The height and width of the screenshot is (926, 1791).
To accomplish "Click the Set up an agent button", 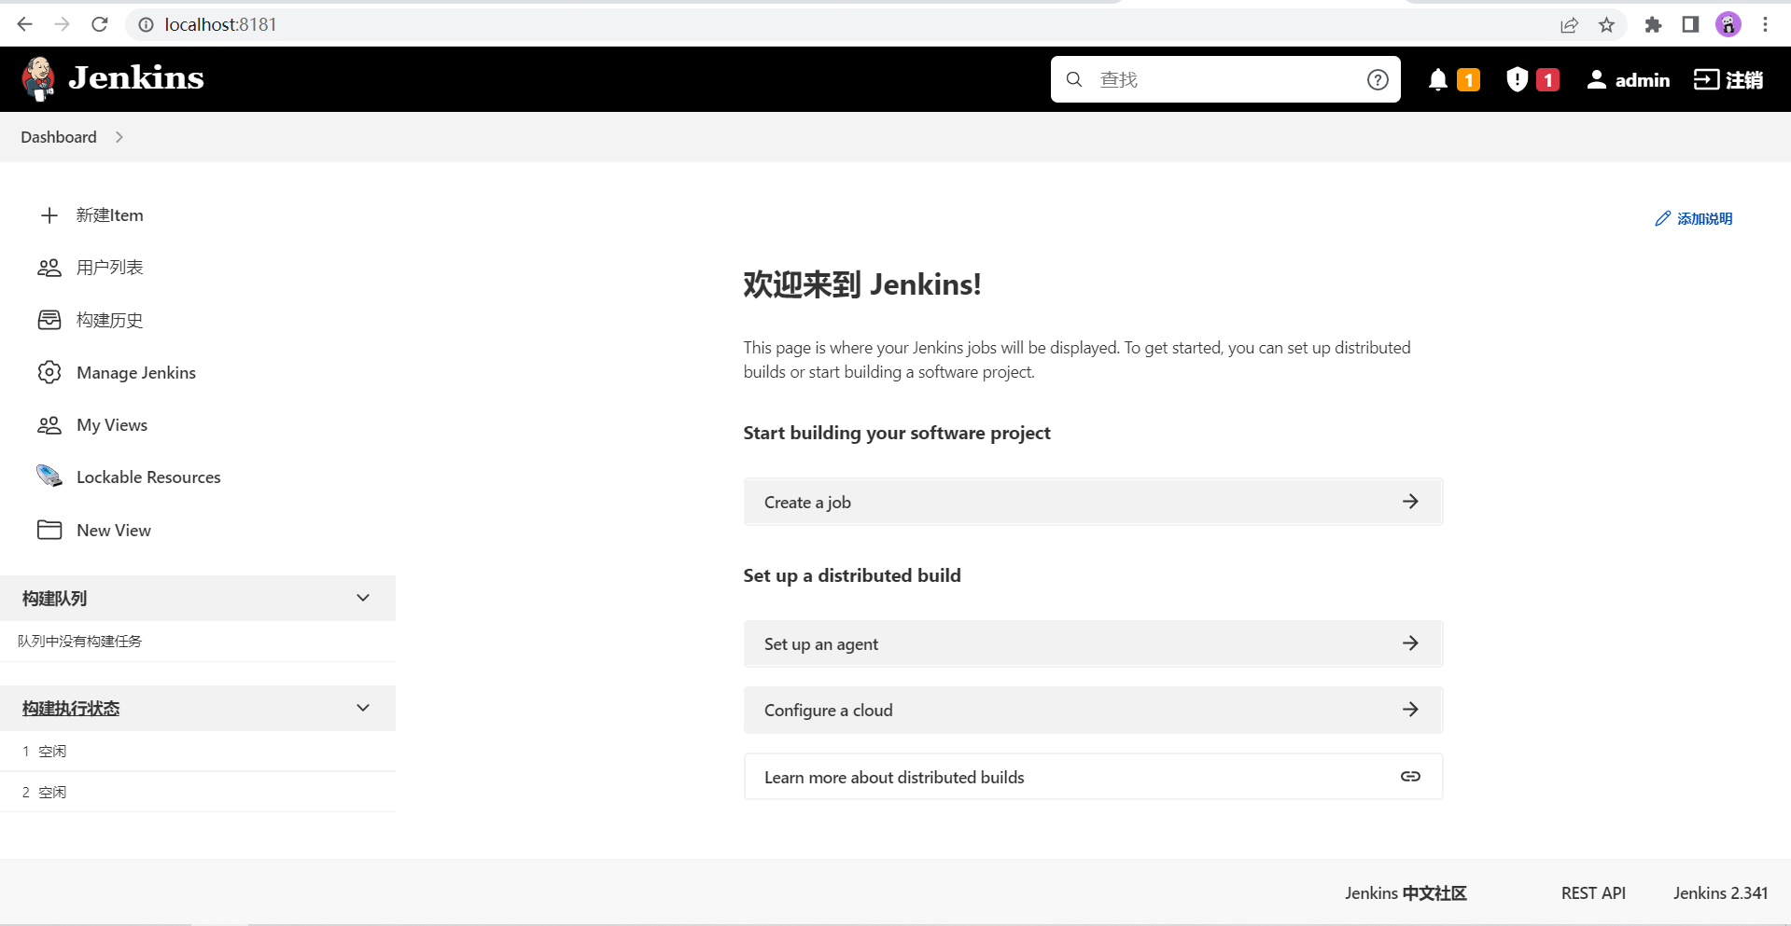I will tap(1093, 643).
